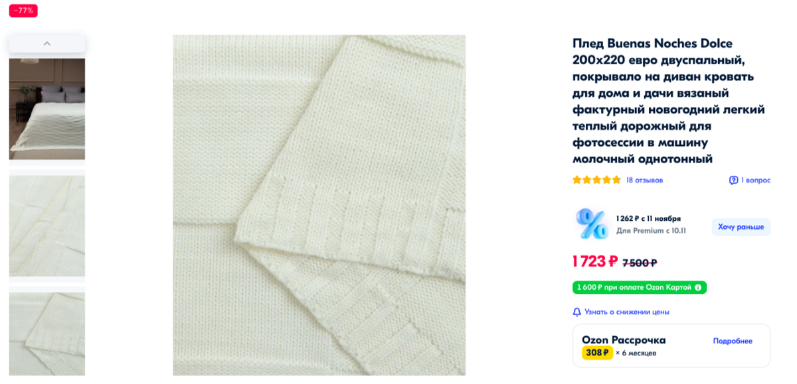
Task: Select the third folded-blanket thumbnail
Action: (46, 334)
